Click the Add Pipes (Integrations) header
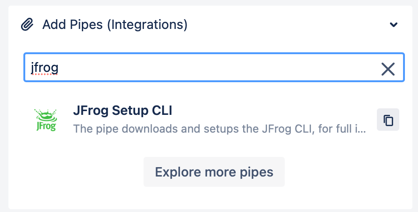The width and height of the screenshot is (418, 212). (x=115, y=24)
